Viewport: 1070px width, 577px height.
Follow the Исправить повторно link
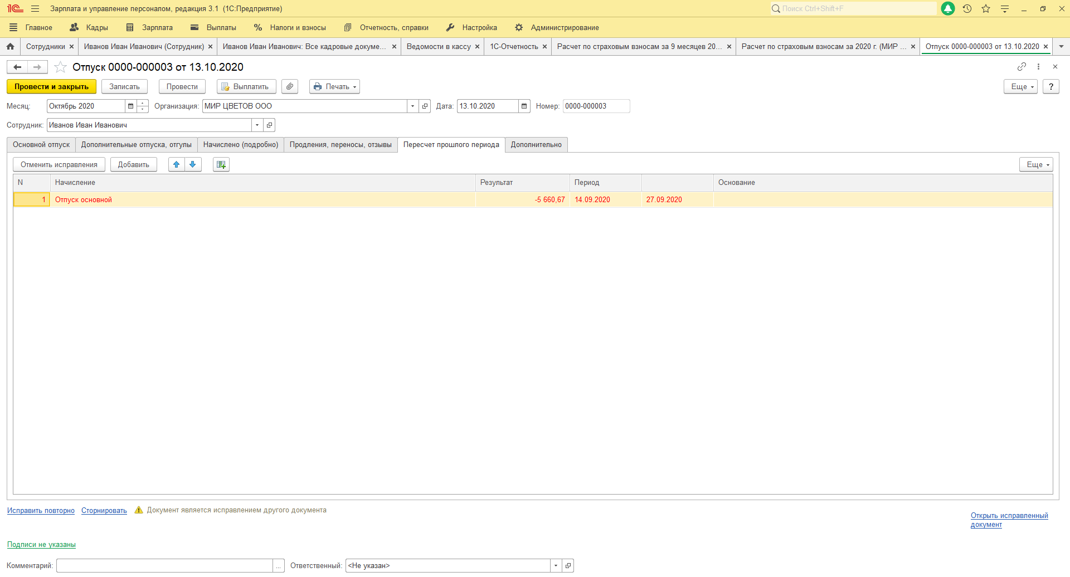click(x=41, y=510)
